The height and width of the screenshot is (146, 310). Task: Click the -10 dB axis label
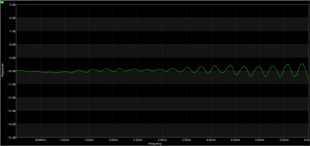11,71
